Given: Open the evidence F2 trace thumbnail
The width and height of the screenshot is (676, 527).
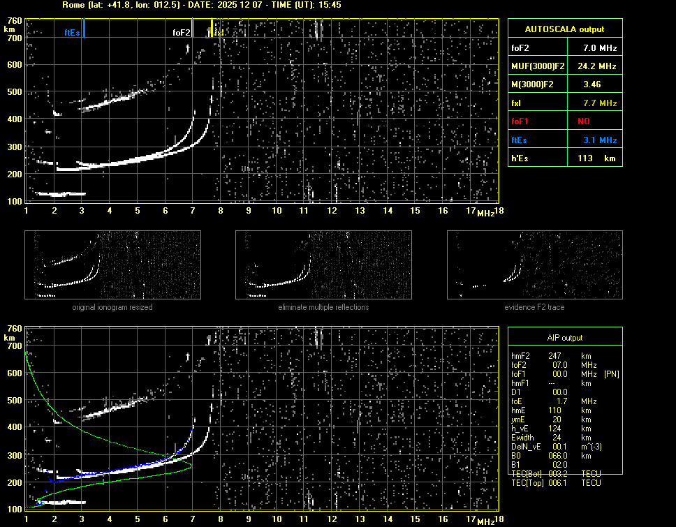Looking at the screenshot, I should 534,265.
